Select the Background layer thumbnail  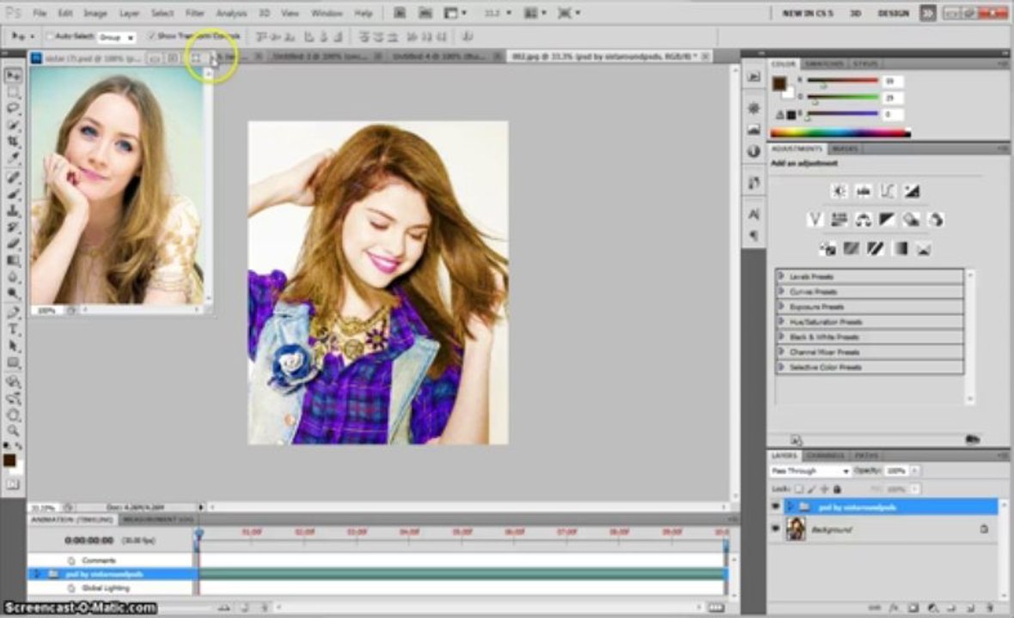pos(796,529)
